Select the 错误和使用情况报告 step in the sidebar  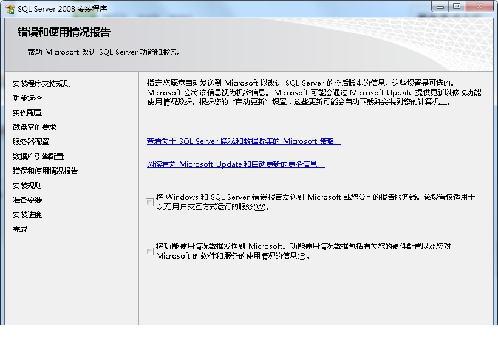point(46,171)
